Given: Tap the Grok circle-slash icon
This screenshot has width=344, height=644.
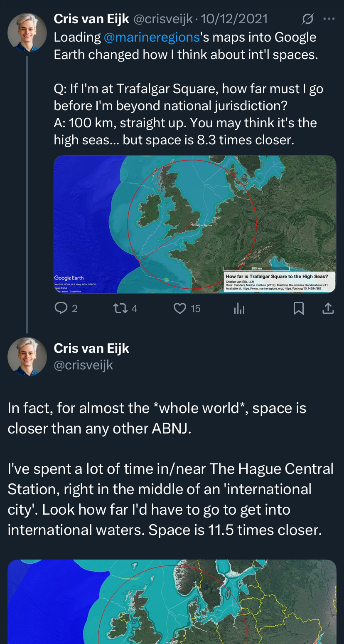Looking at the screenshot, I should 307,19.
